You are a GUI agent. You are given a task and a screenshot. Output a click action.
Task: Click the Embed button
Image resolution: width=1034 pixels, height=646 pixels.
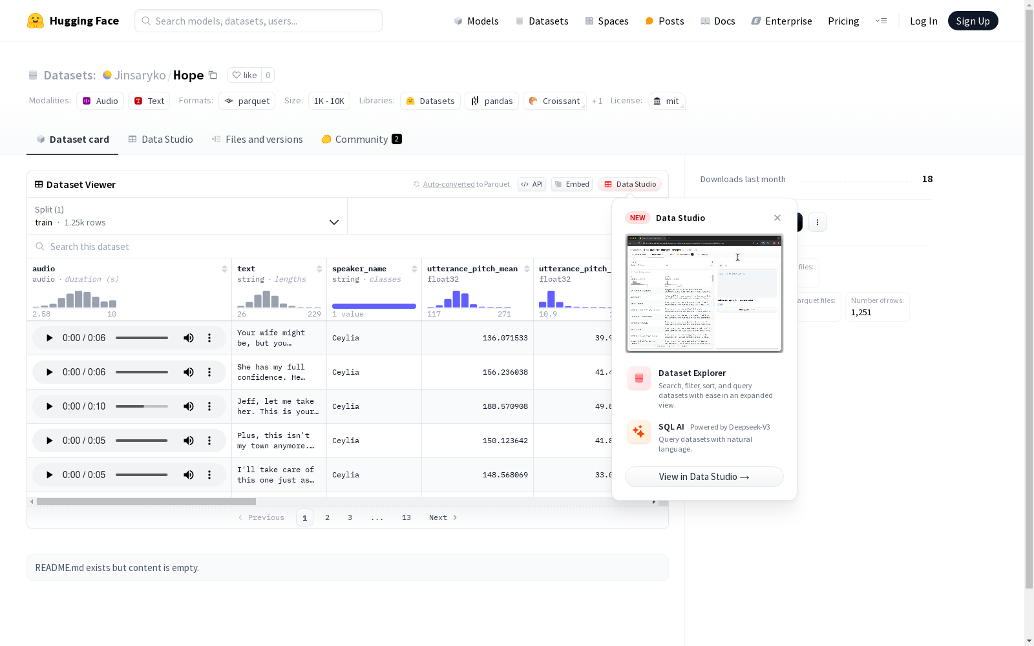[x=572, y=184]
